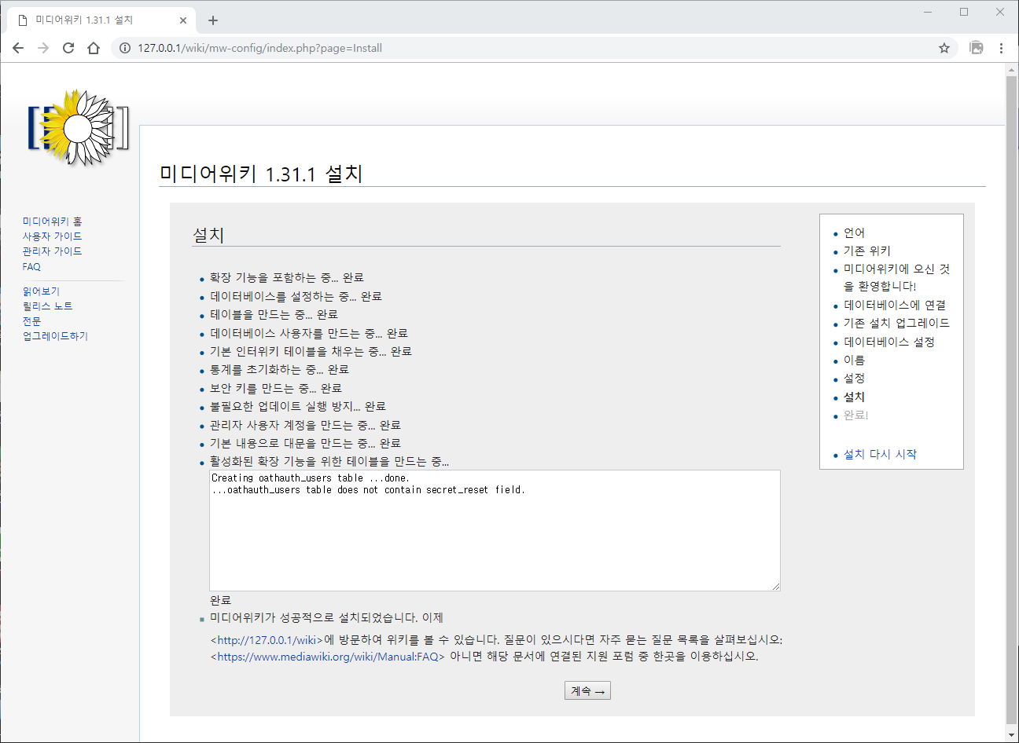Open the Chrome three-dot menu

pyautogui.click(x=1001, y=48)
